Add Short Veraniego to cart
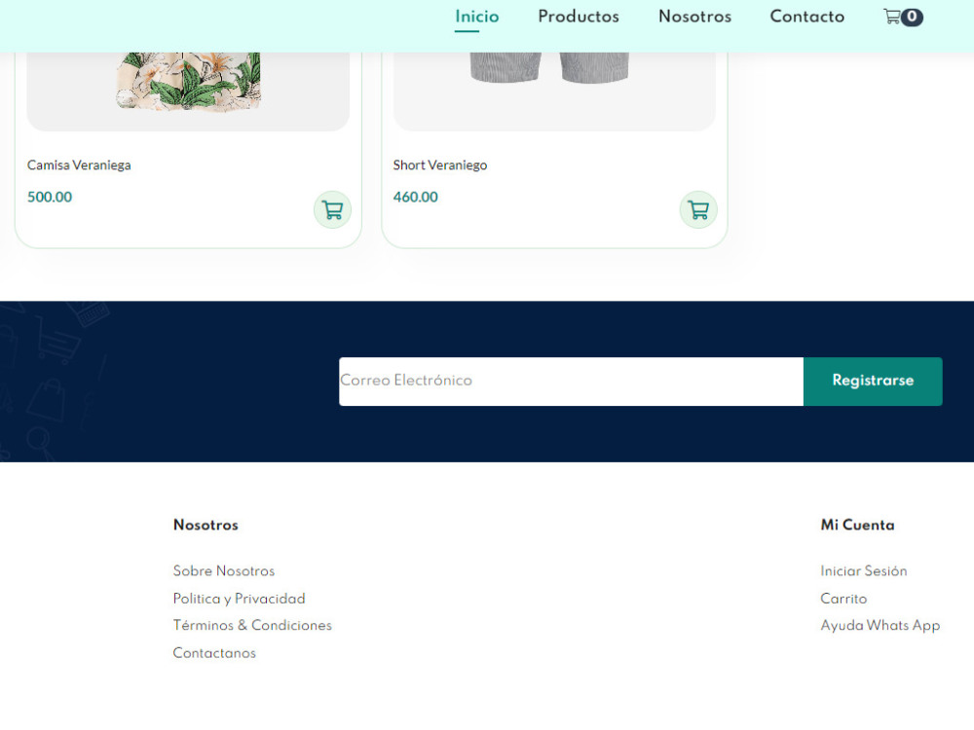 point(698,210)
